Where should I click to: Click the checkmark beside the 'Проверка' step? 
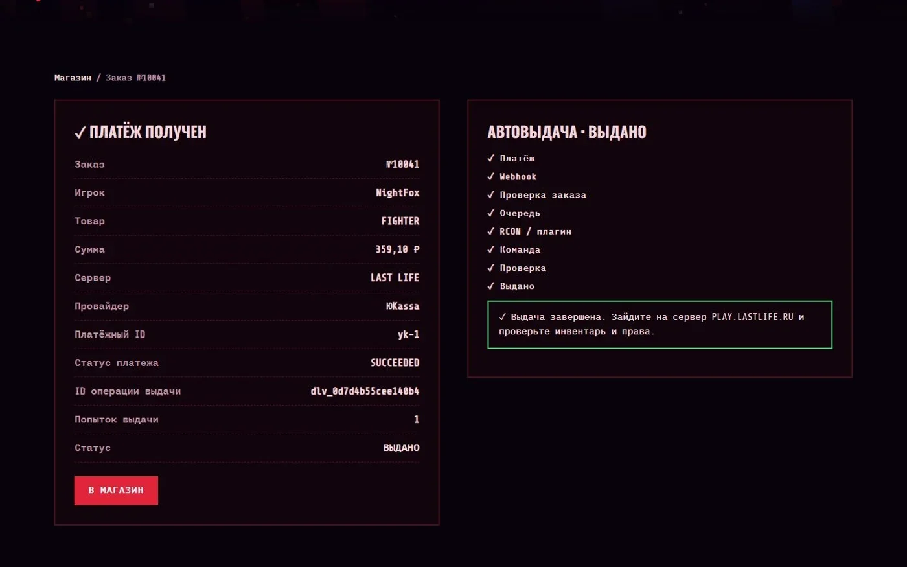coord(491,268)
